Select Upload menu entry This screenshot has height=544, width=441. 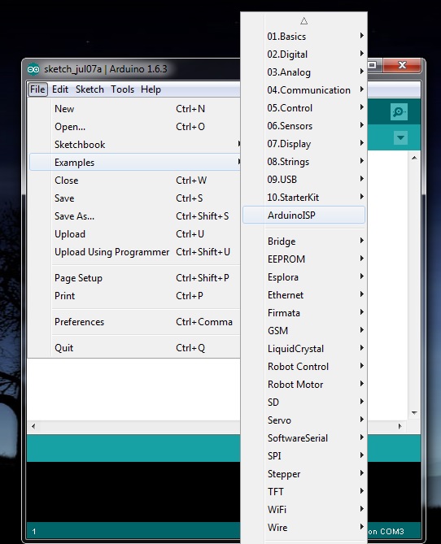[135, 234]
